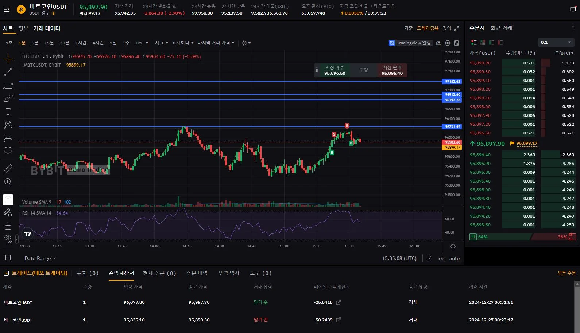Open the zoom in magnifier tool
This screenshot has width=580, height=333.
point(8,181)
